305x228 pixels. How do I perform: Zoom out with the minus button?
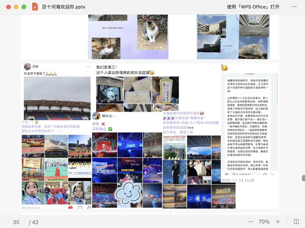tap(250, 222)
